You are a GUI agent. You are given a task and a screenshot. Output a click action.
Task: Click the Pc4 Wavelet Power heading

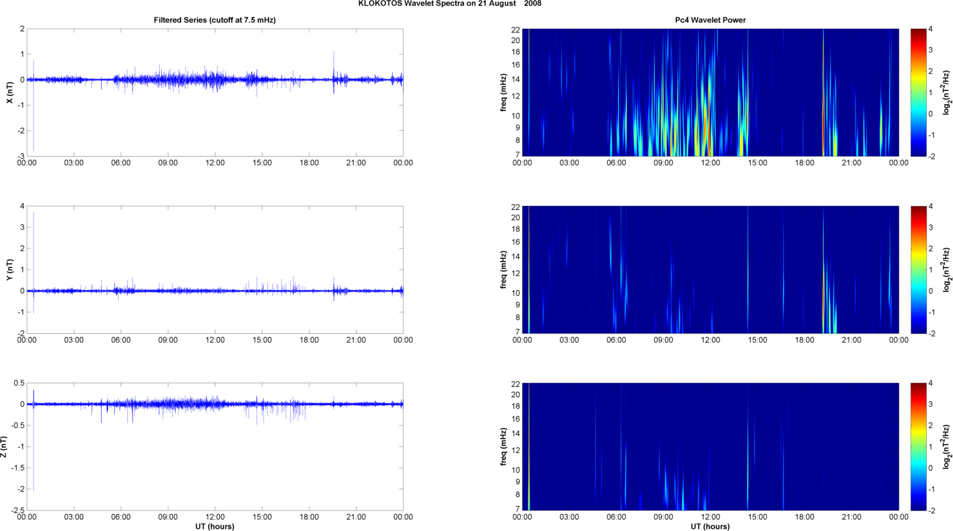tap(710, 20)
